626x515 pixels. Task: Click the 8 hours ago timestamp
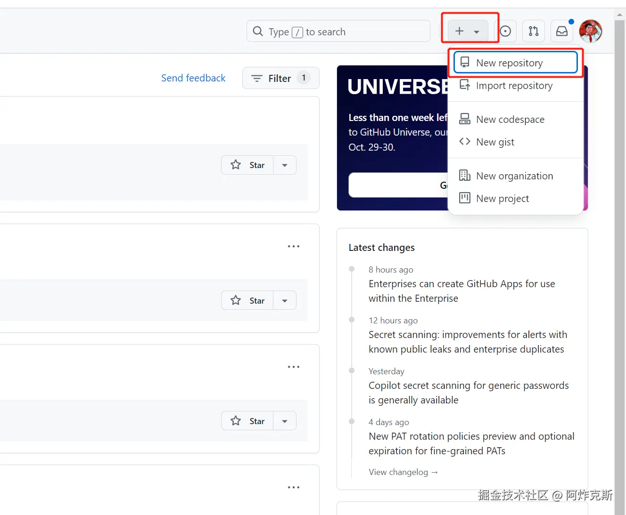pyautogui.click(x=391, y=270)
